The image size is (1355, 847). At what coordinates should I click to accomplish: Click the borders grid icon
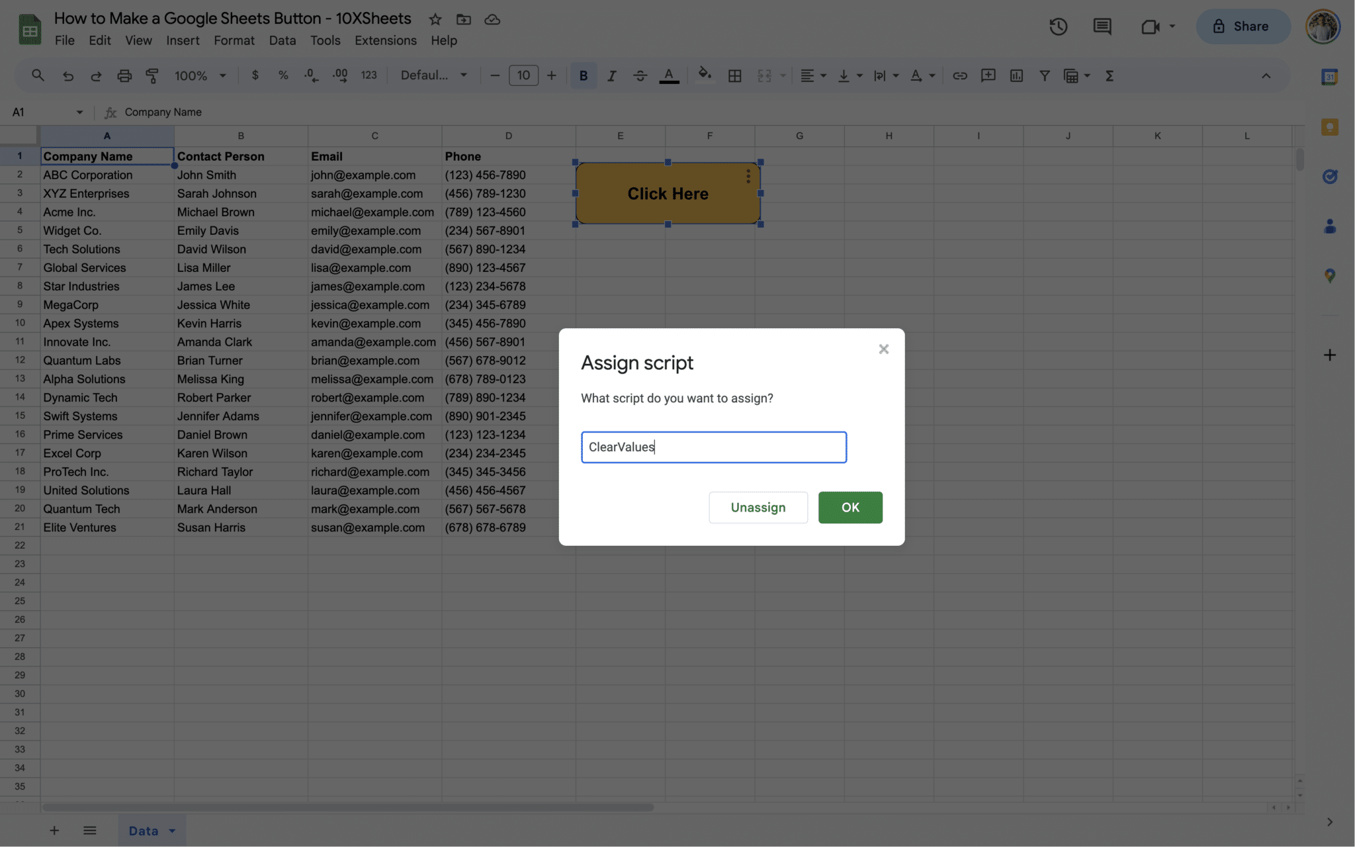point(734,75)
